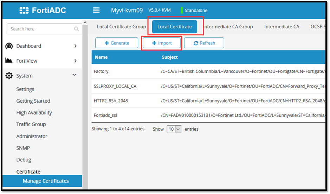Click the HTTP2_RSA_2048 subject text
The image size is (330, 194).
tap(243, 101)
